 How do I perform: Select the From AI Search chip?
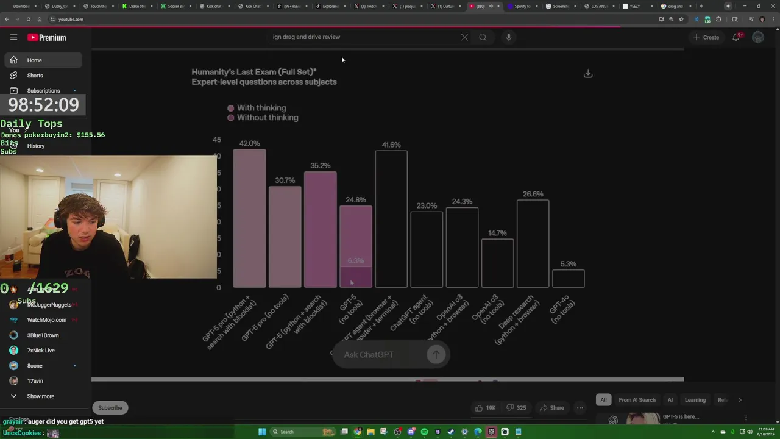pos(637,400)
